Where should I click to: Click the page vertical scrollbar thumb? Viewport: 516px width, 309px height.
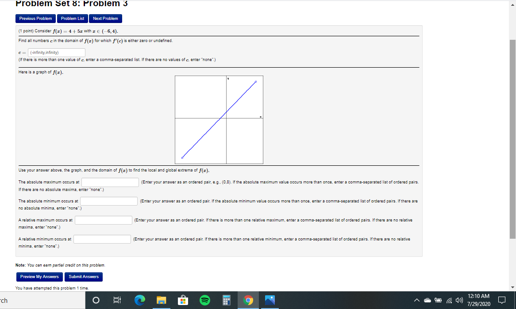512,139
